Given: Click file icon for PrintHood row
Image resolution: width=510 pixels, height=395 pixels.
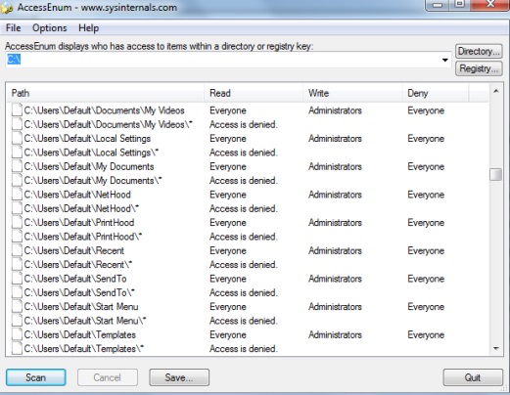Looking at the screenshot, I should click(17, 222).
